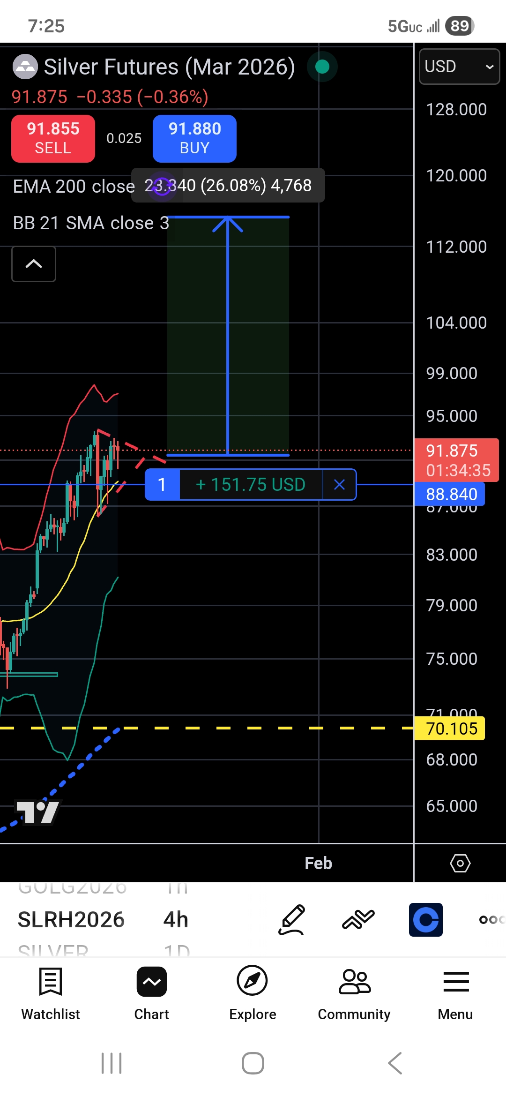The height and width of the screenshot is (1097, 506).
Task: Open the USD currency dropdown
Action: [x=459, y=67]
